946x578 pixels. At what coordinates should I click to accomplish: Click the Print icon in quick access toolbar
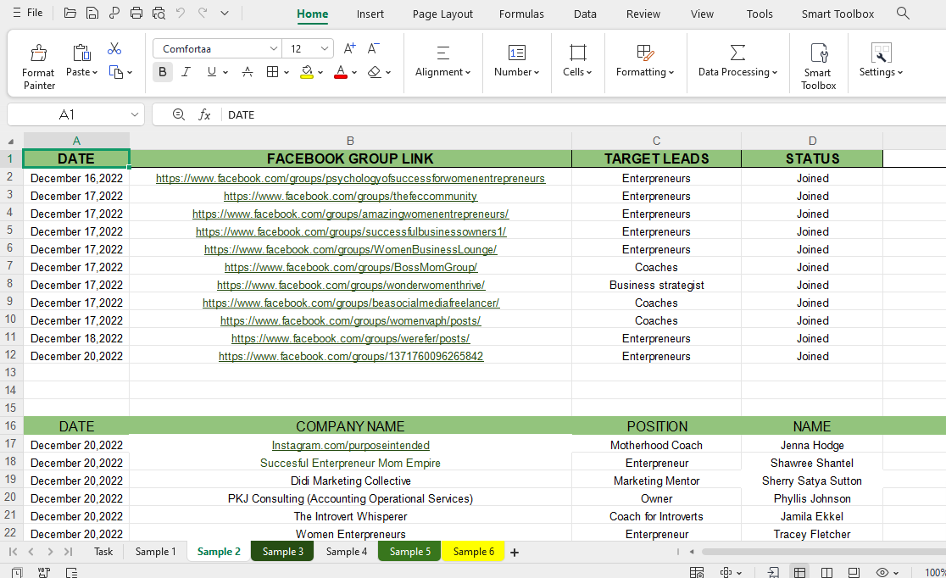tap(136, 14)
